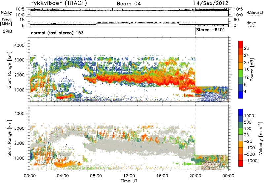This screenshot has width=264, height=183.
Task: Click the grey −25 to 25 Velocity colorbar segment
Action: click(x=241, y=138)
